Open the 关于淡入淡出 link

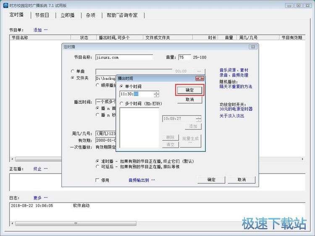(x=232, y=116)
